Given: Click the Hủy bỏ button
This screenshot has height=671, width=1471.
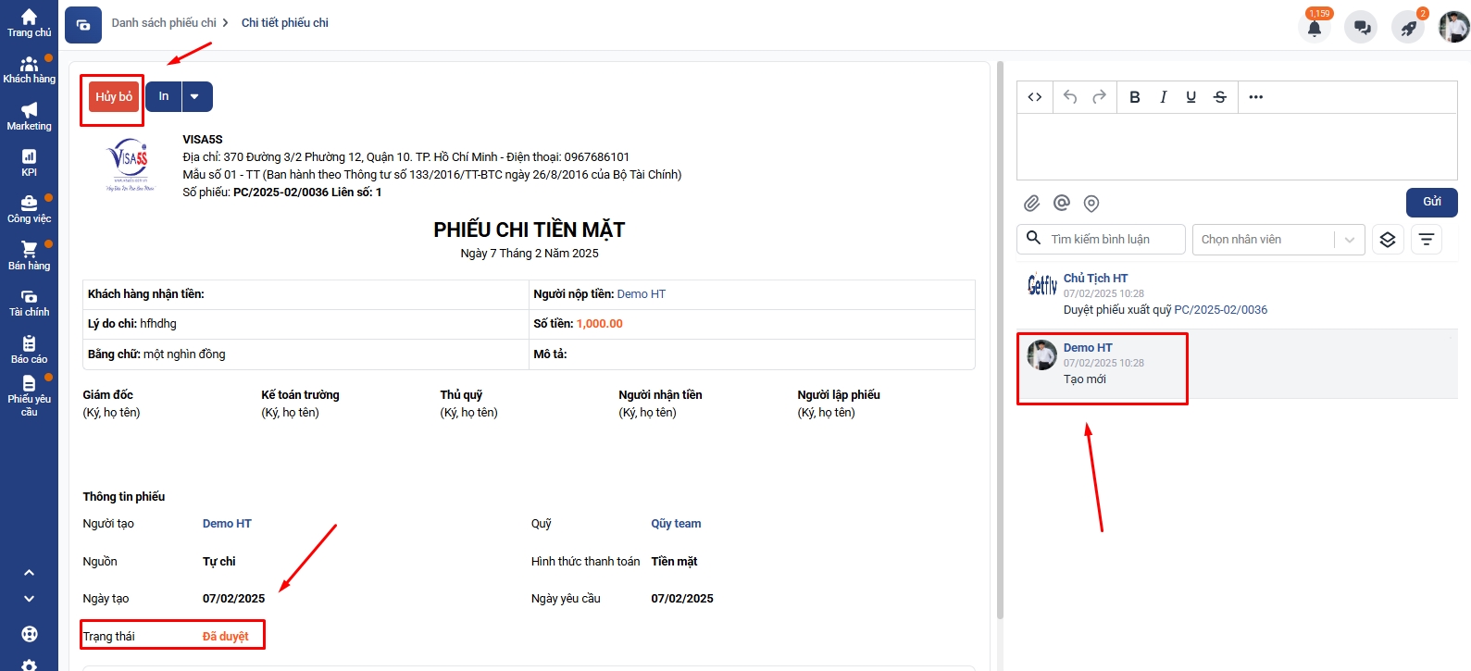Looking at the screenshot, I should 114,96.
